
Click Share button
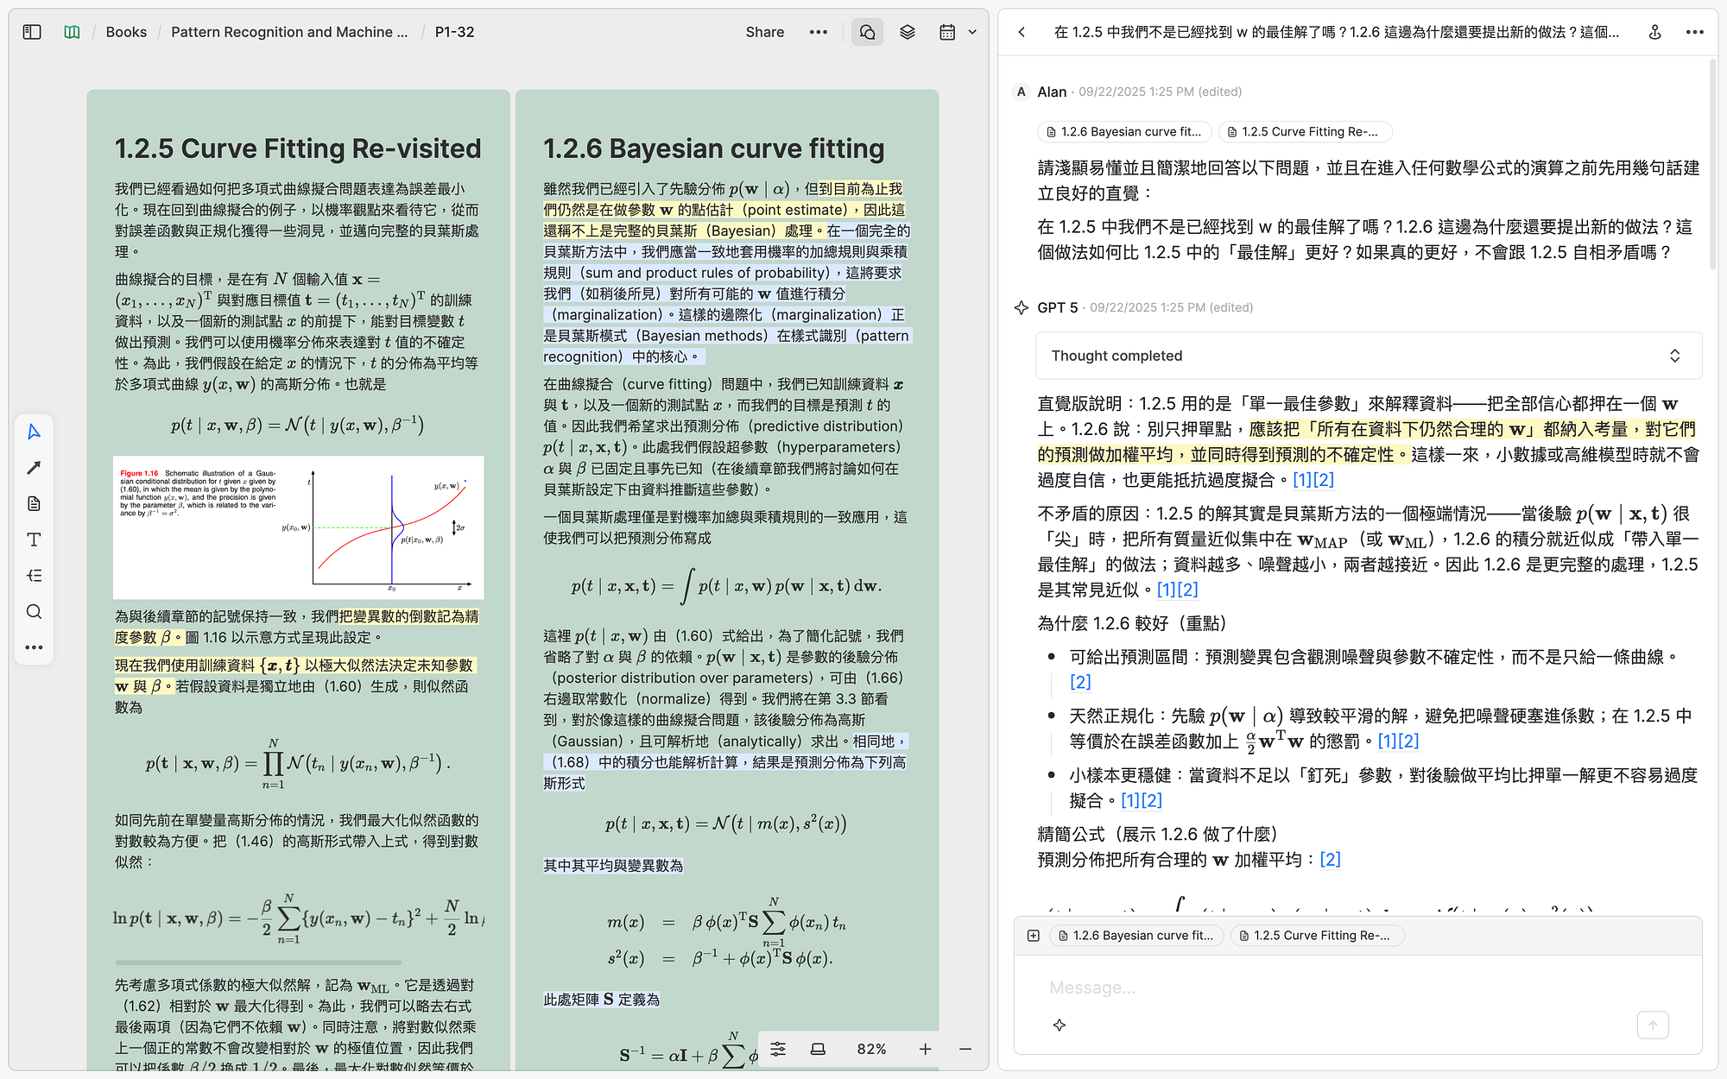pyautogui.click(x=764, y=32)
